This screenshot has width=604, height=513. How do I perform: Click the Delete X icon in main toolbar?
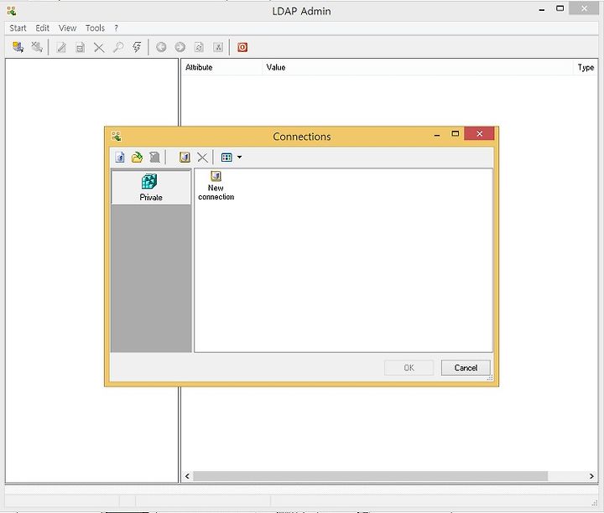tap(99, 47)
